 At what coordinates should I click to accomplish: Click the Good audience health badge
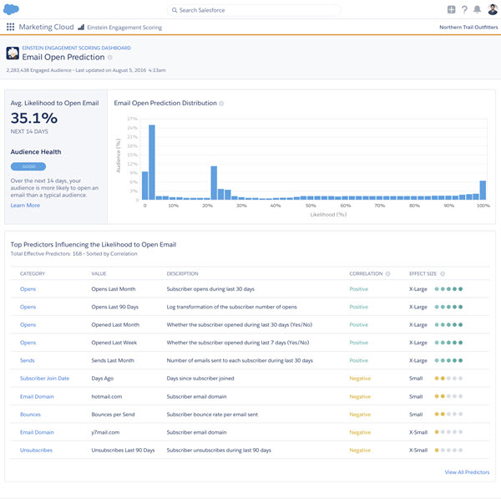[x=28, y=166]
